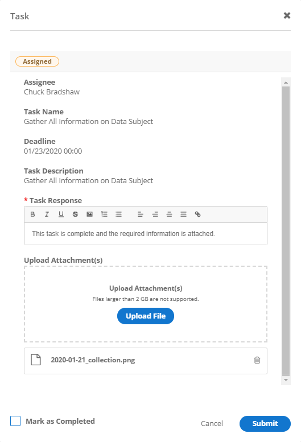The image size is (301, 442).
Task: Center align the response text
Action: pyautogui.click(x=155, y=214)
